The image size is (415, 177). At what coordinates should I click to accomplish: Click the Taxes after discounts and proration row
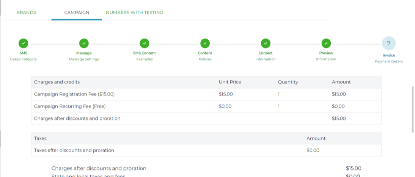tap(74, 150)
